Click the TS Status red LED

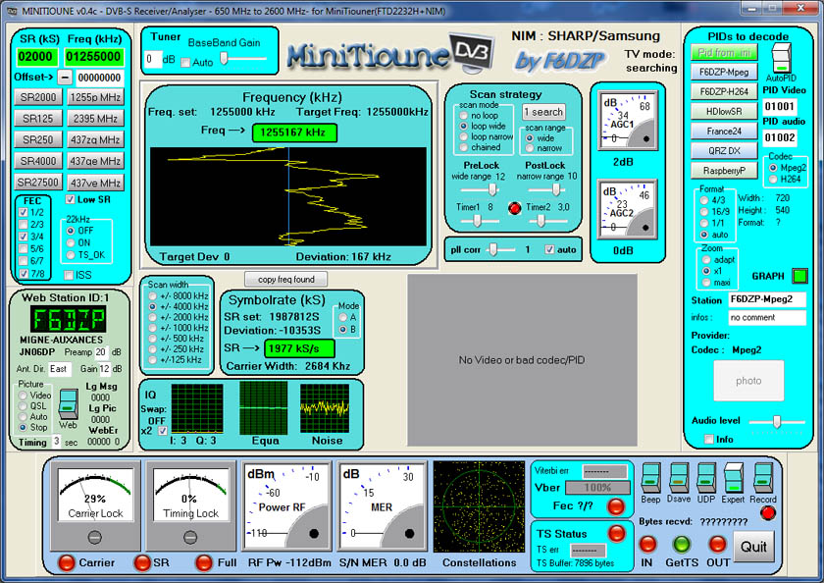[619, 531]
